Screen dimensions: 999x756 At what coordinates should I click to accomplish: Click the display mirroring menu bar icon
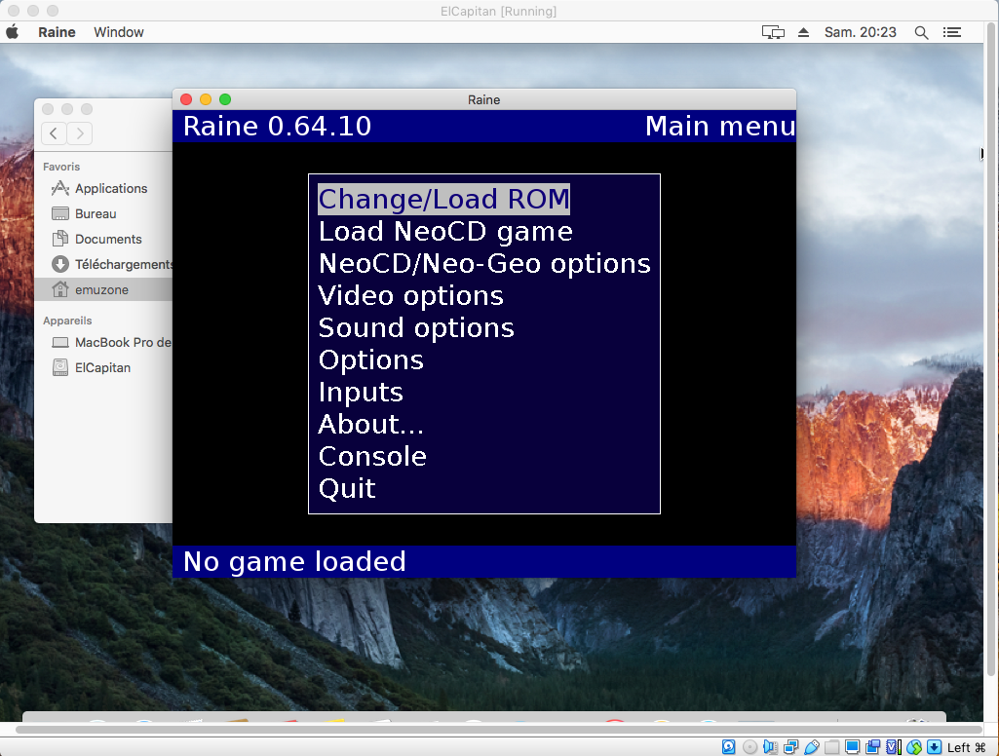pyautogui.click(x=773, y=32)
